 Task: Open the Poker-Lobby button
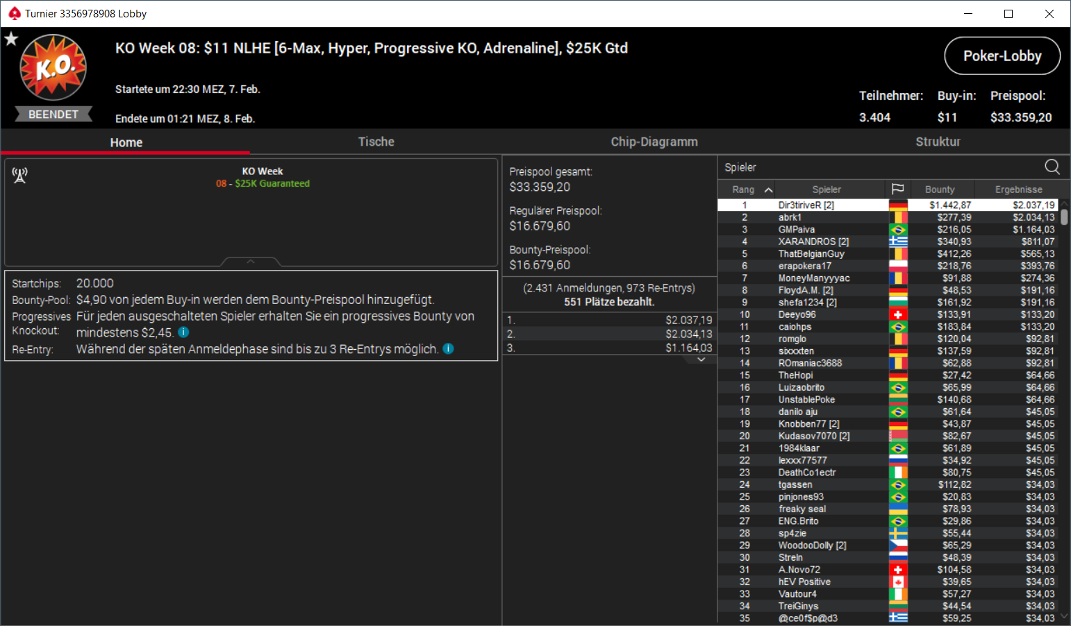[x=1002, y=56]
